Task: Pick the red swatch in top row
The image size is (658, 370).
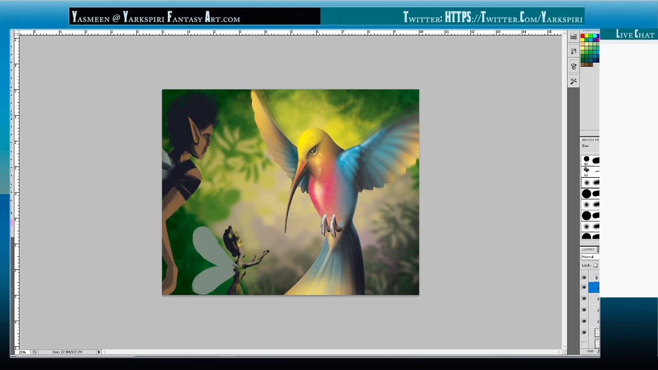Action: click(582, 35)
